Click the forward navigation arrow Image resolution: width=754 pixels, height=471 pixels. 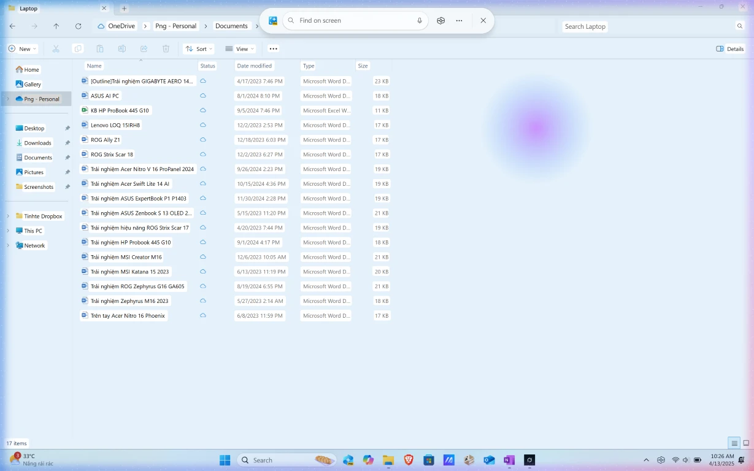pyautogui.click(x=34, y=26)
